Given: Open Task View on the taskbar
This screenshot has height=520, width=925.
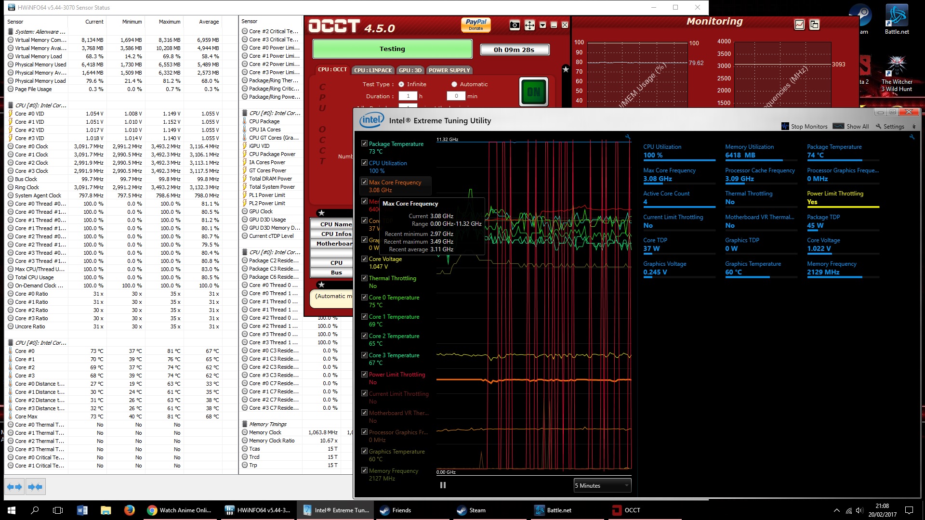Looking at the screenshot, I should click(x=58, y=510).
